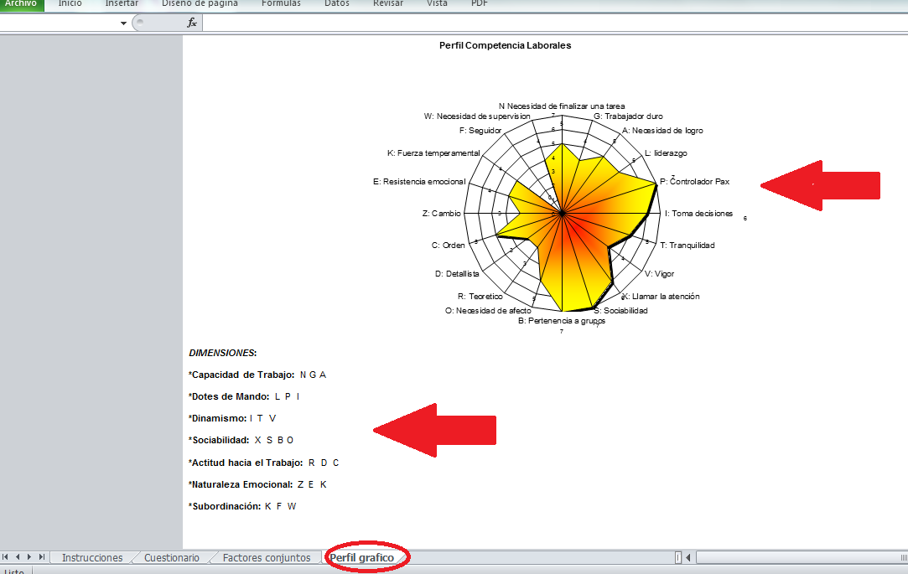The image size is (908, 574).
Task: Switch to the Cuestionario sheet
Action: [x=172, y=557]
